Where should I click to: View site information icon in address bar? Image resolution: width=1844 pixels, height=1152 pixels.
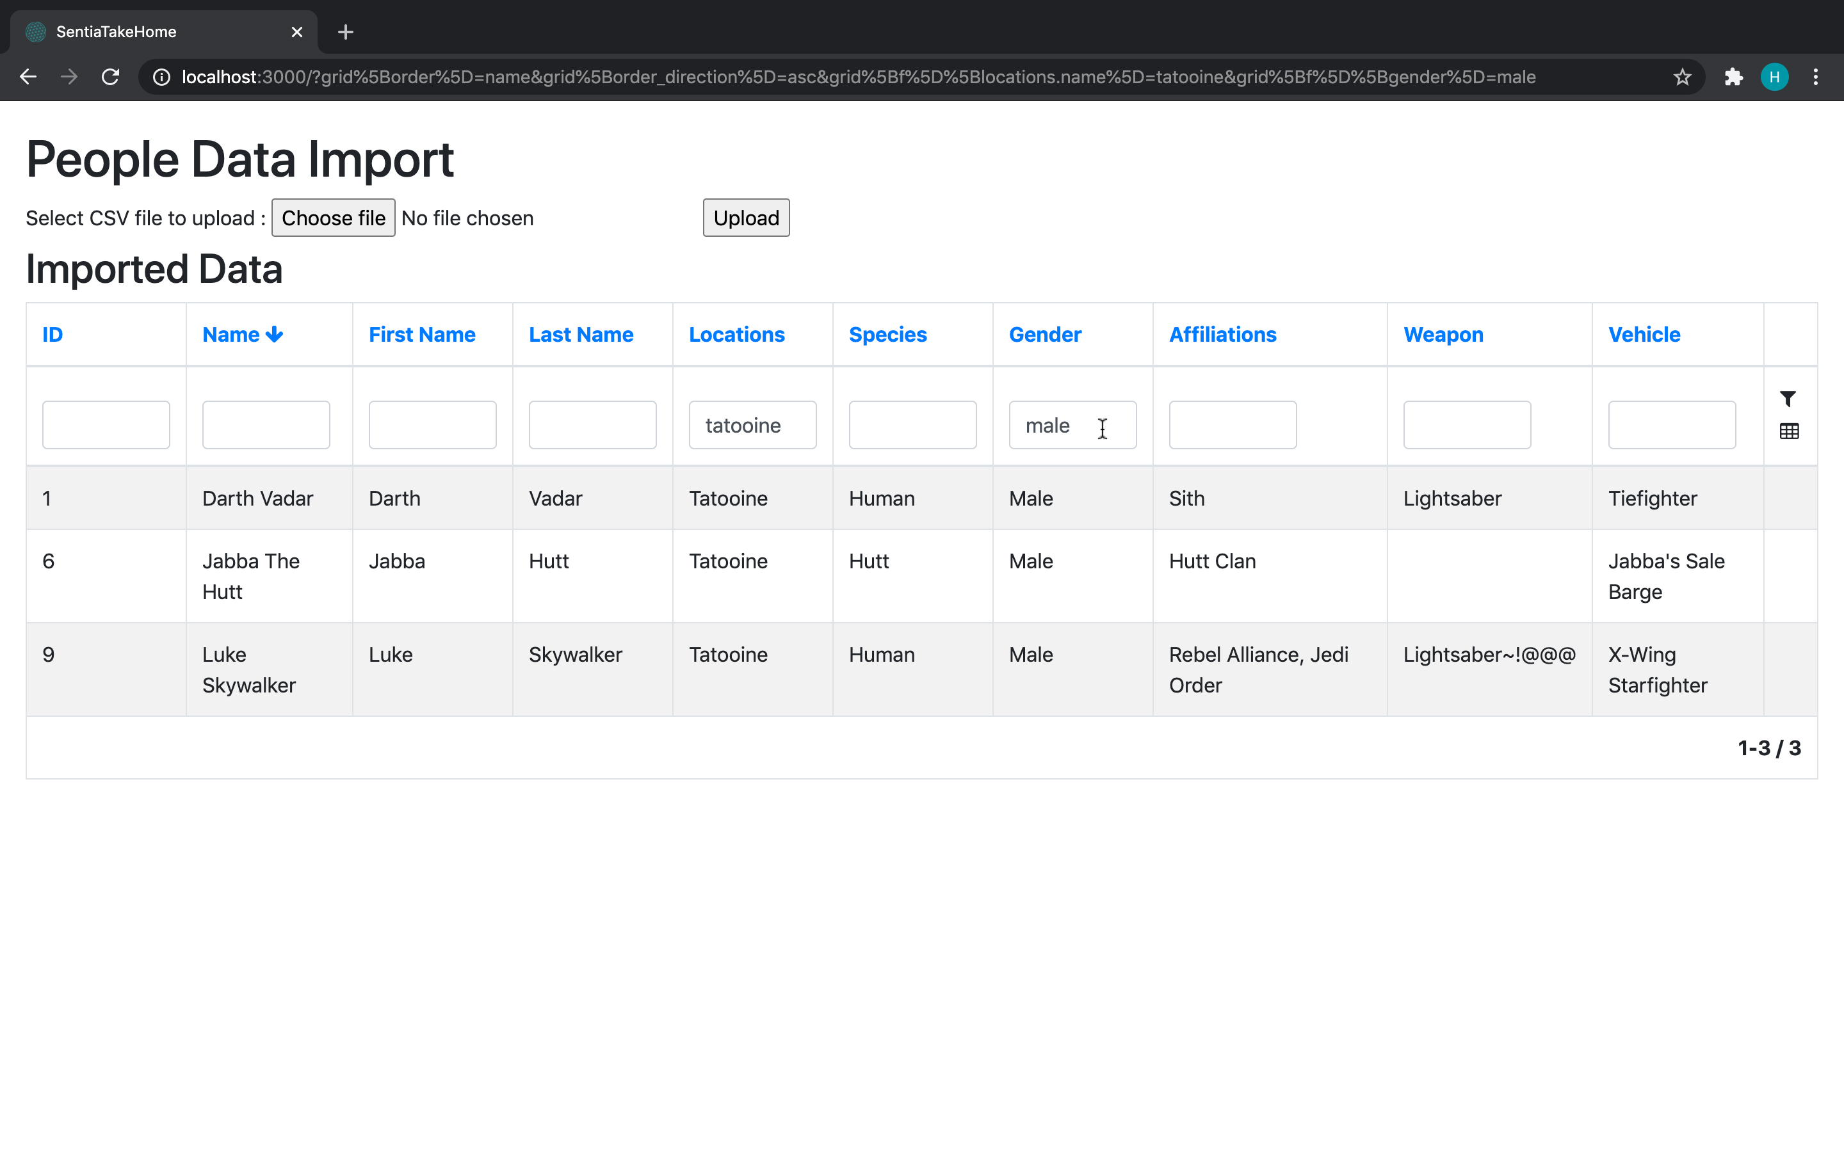point(161,77)
